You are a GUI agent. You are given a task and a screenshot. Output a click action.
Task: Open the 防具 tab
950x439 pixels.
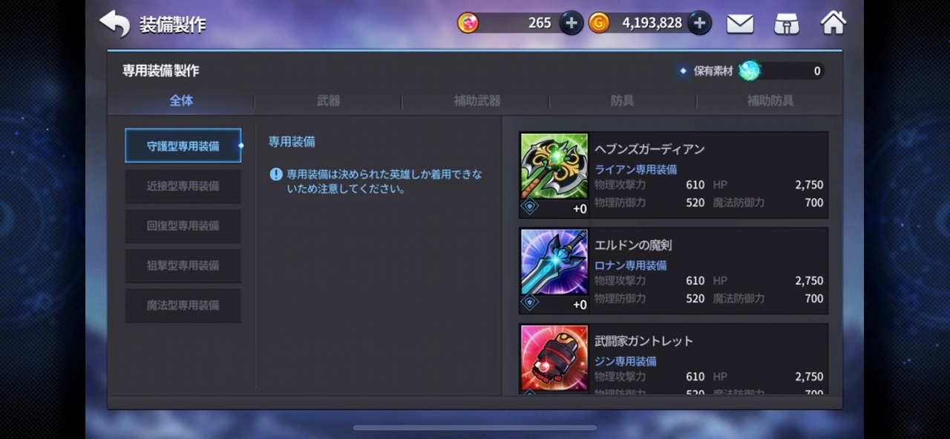click(622, 100)
